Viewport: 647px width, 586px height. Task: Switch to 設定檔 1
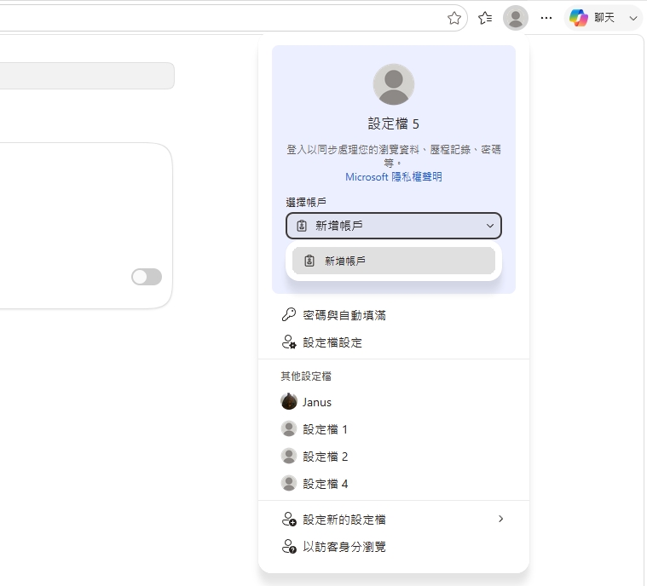(393, 429)
